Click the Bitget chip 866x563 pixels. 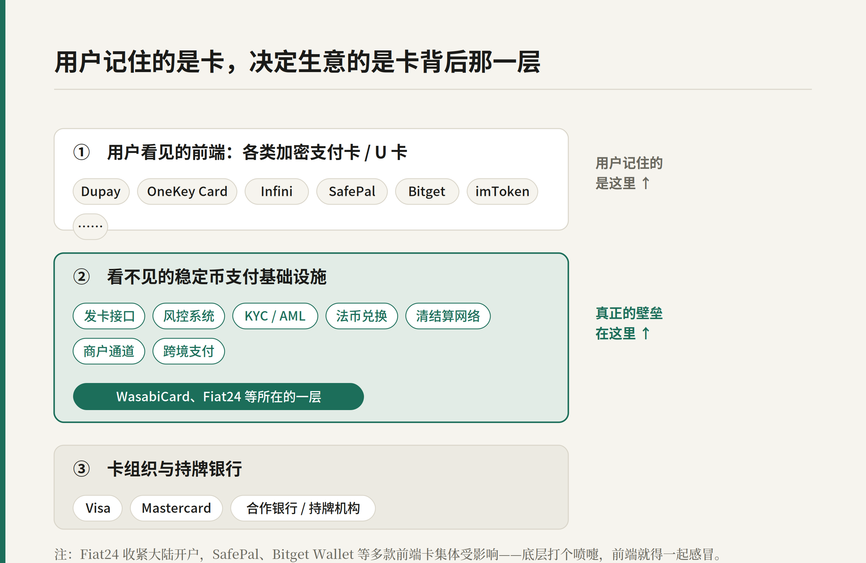(x=427, y=192)
